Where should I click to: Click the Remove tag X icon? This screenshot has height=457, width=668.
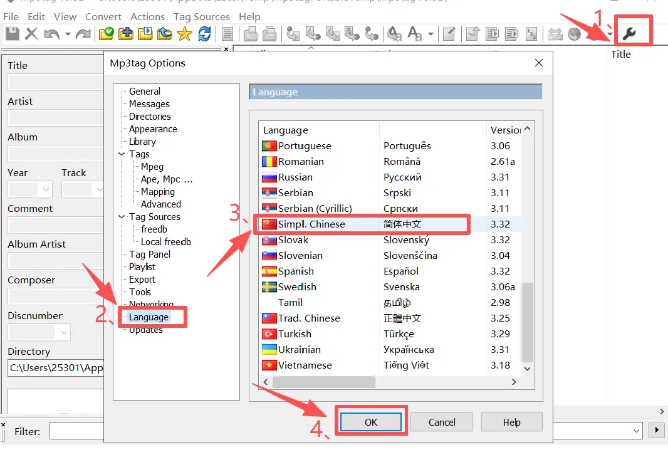pos(31,34)
